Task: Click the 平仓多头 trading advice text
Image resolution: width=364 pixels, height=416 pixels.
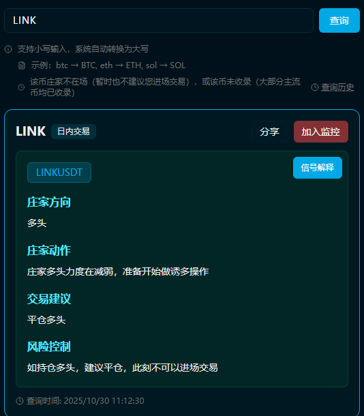Action: click(x=46, y=320)
